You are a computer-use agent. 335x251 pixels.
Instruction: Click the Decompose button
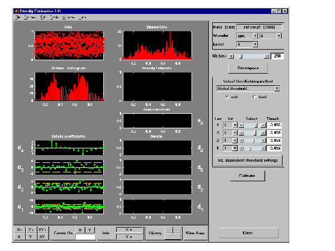[x=248, y=68]
